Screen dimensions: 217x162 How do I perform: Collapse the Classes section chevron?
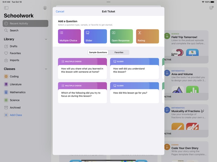[46, 69]
